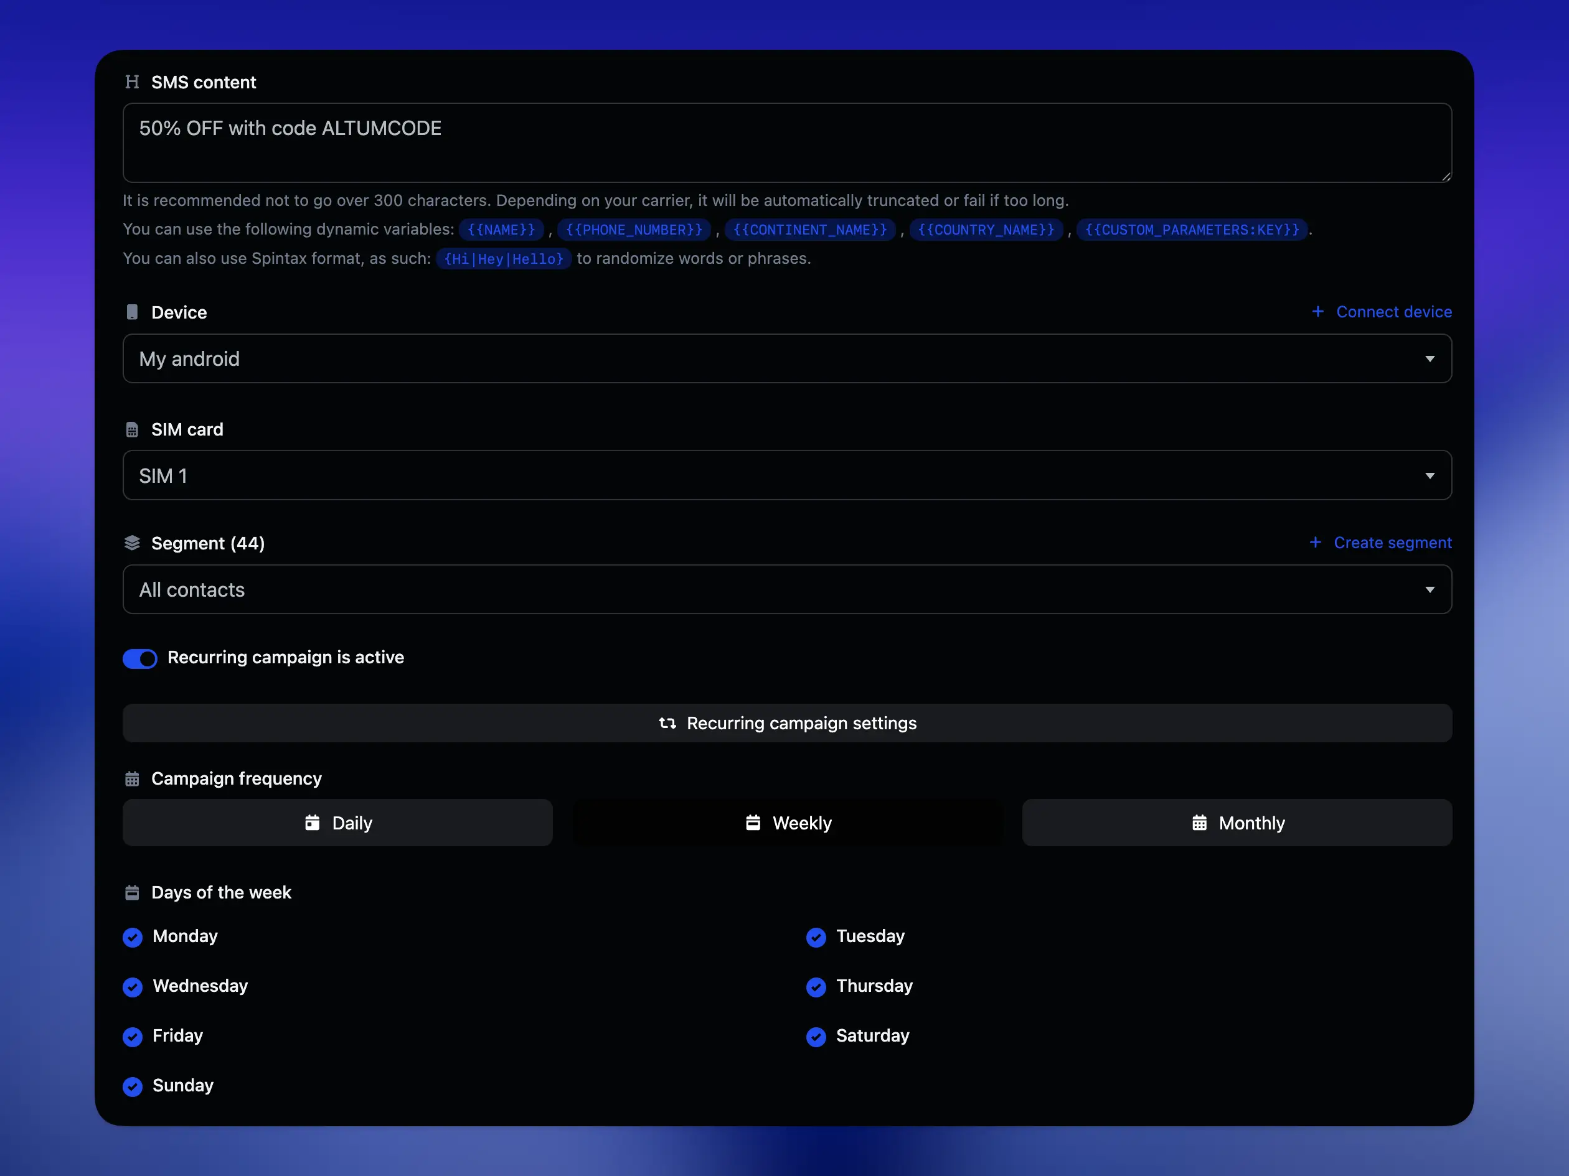
Task: Click inside the SMS content text area
Action: click(788, 143)
